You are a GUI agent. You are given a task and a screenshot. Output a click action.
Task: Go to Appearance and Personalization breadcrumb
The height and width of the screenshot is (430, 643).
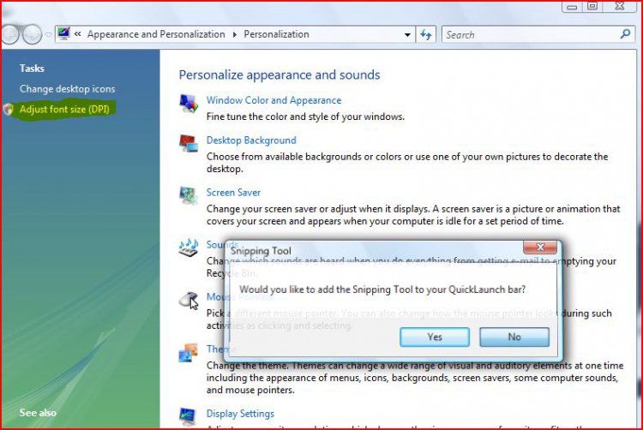click(156, 34)
